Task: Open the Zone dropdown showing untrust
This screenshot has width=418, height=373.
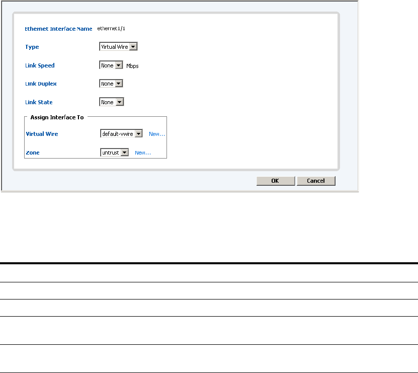Action: point(115,153)
